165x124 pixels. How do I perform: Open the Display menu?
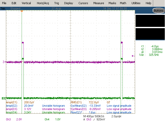point(69,3)
